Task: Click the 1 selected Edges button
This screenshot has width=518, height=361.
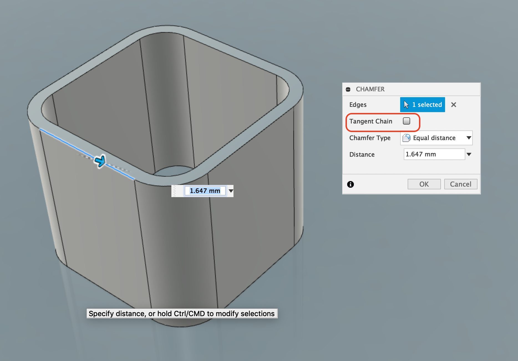Action: pos(422,105)
